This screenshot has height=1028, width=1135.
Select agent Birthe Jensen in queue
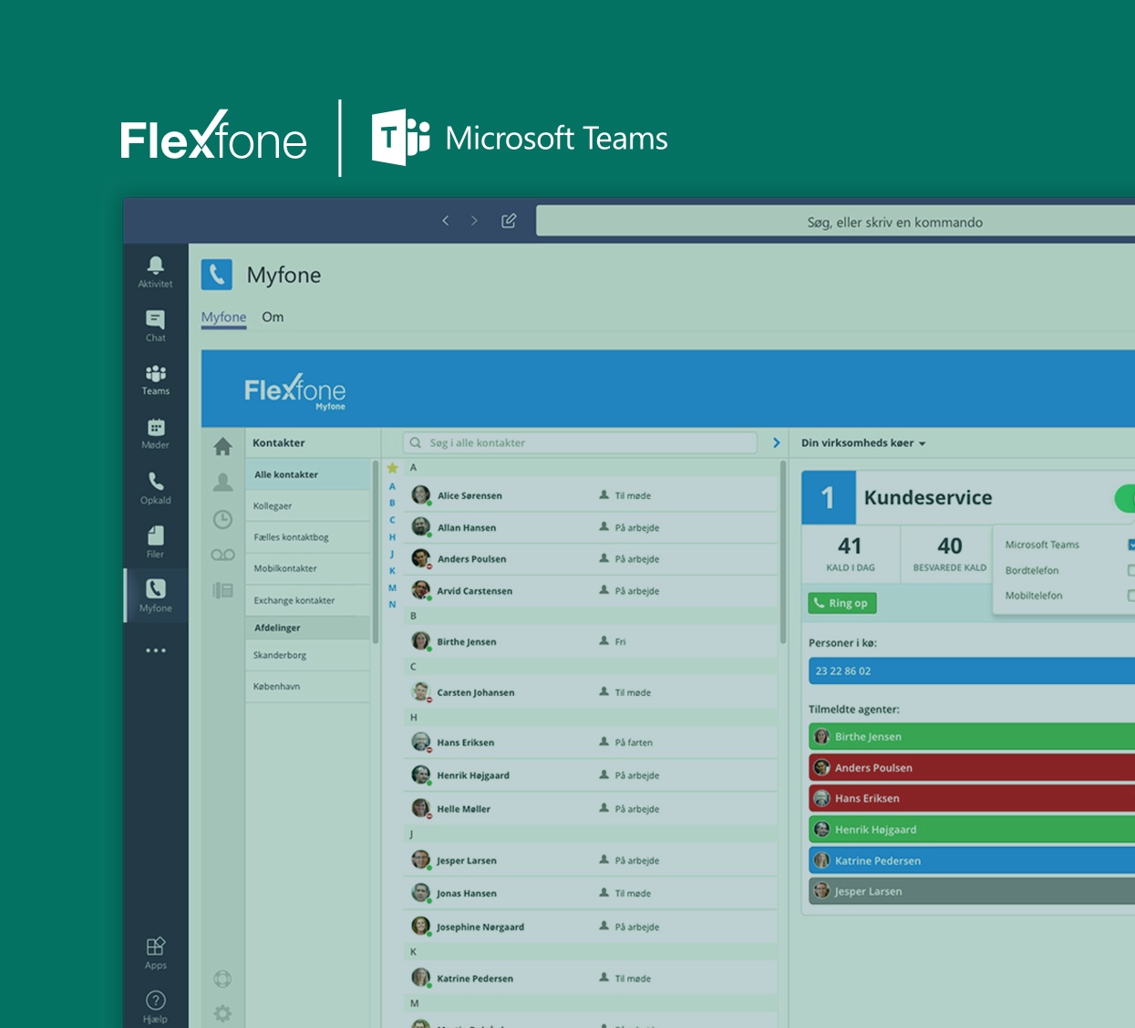972,736
